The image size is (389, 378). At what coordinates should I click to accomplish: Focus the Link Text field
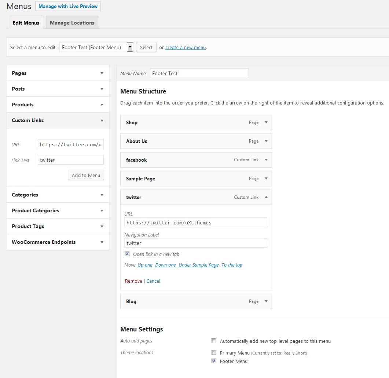tap(71, 160)
